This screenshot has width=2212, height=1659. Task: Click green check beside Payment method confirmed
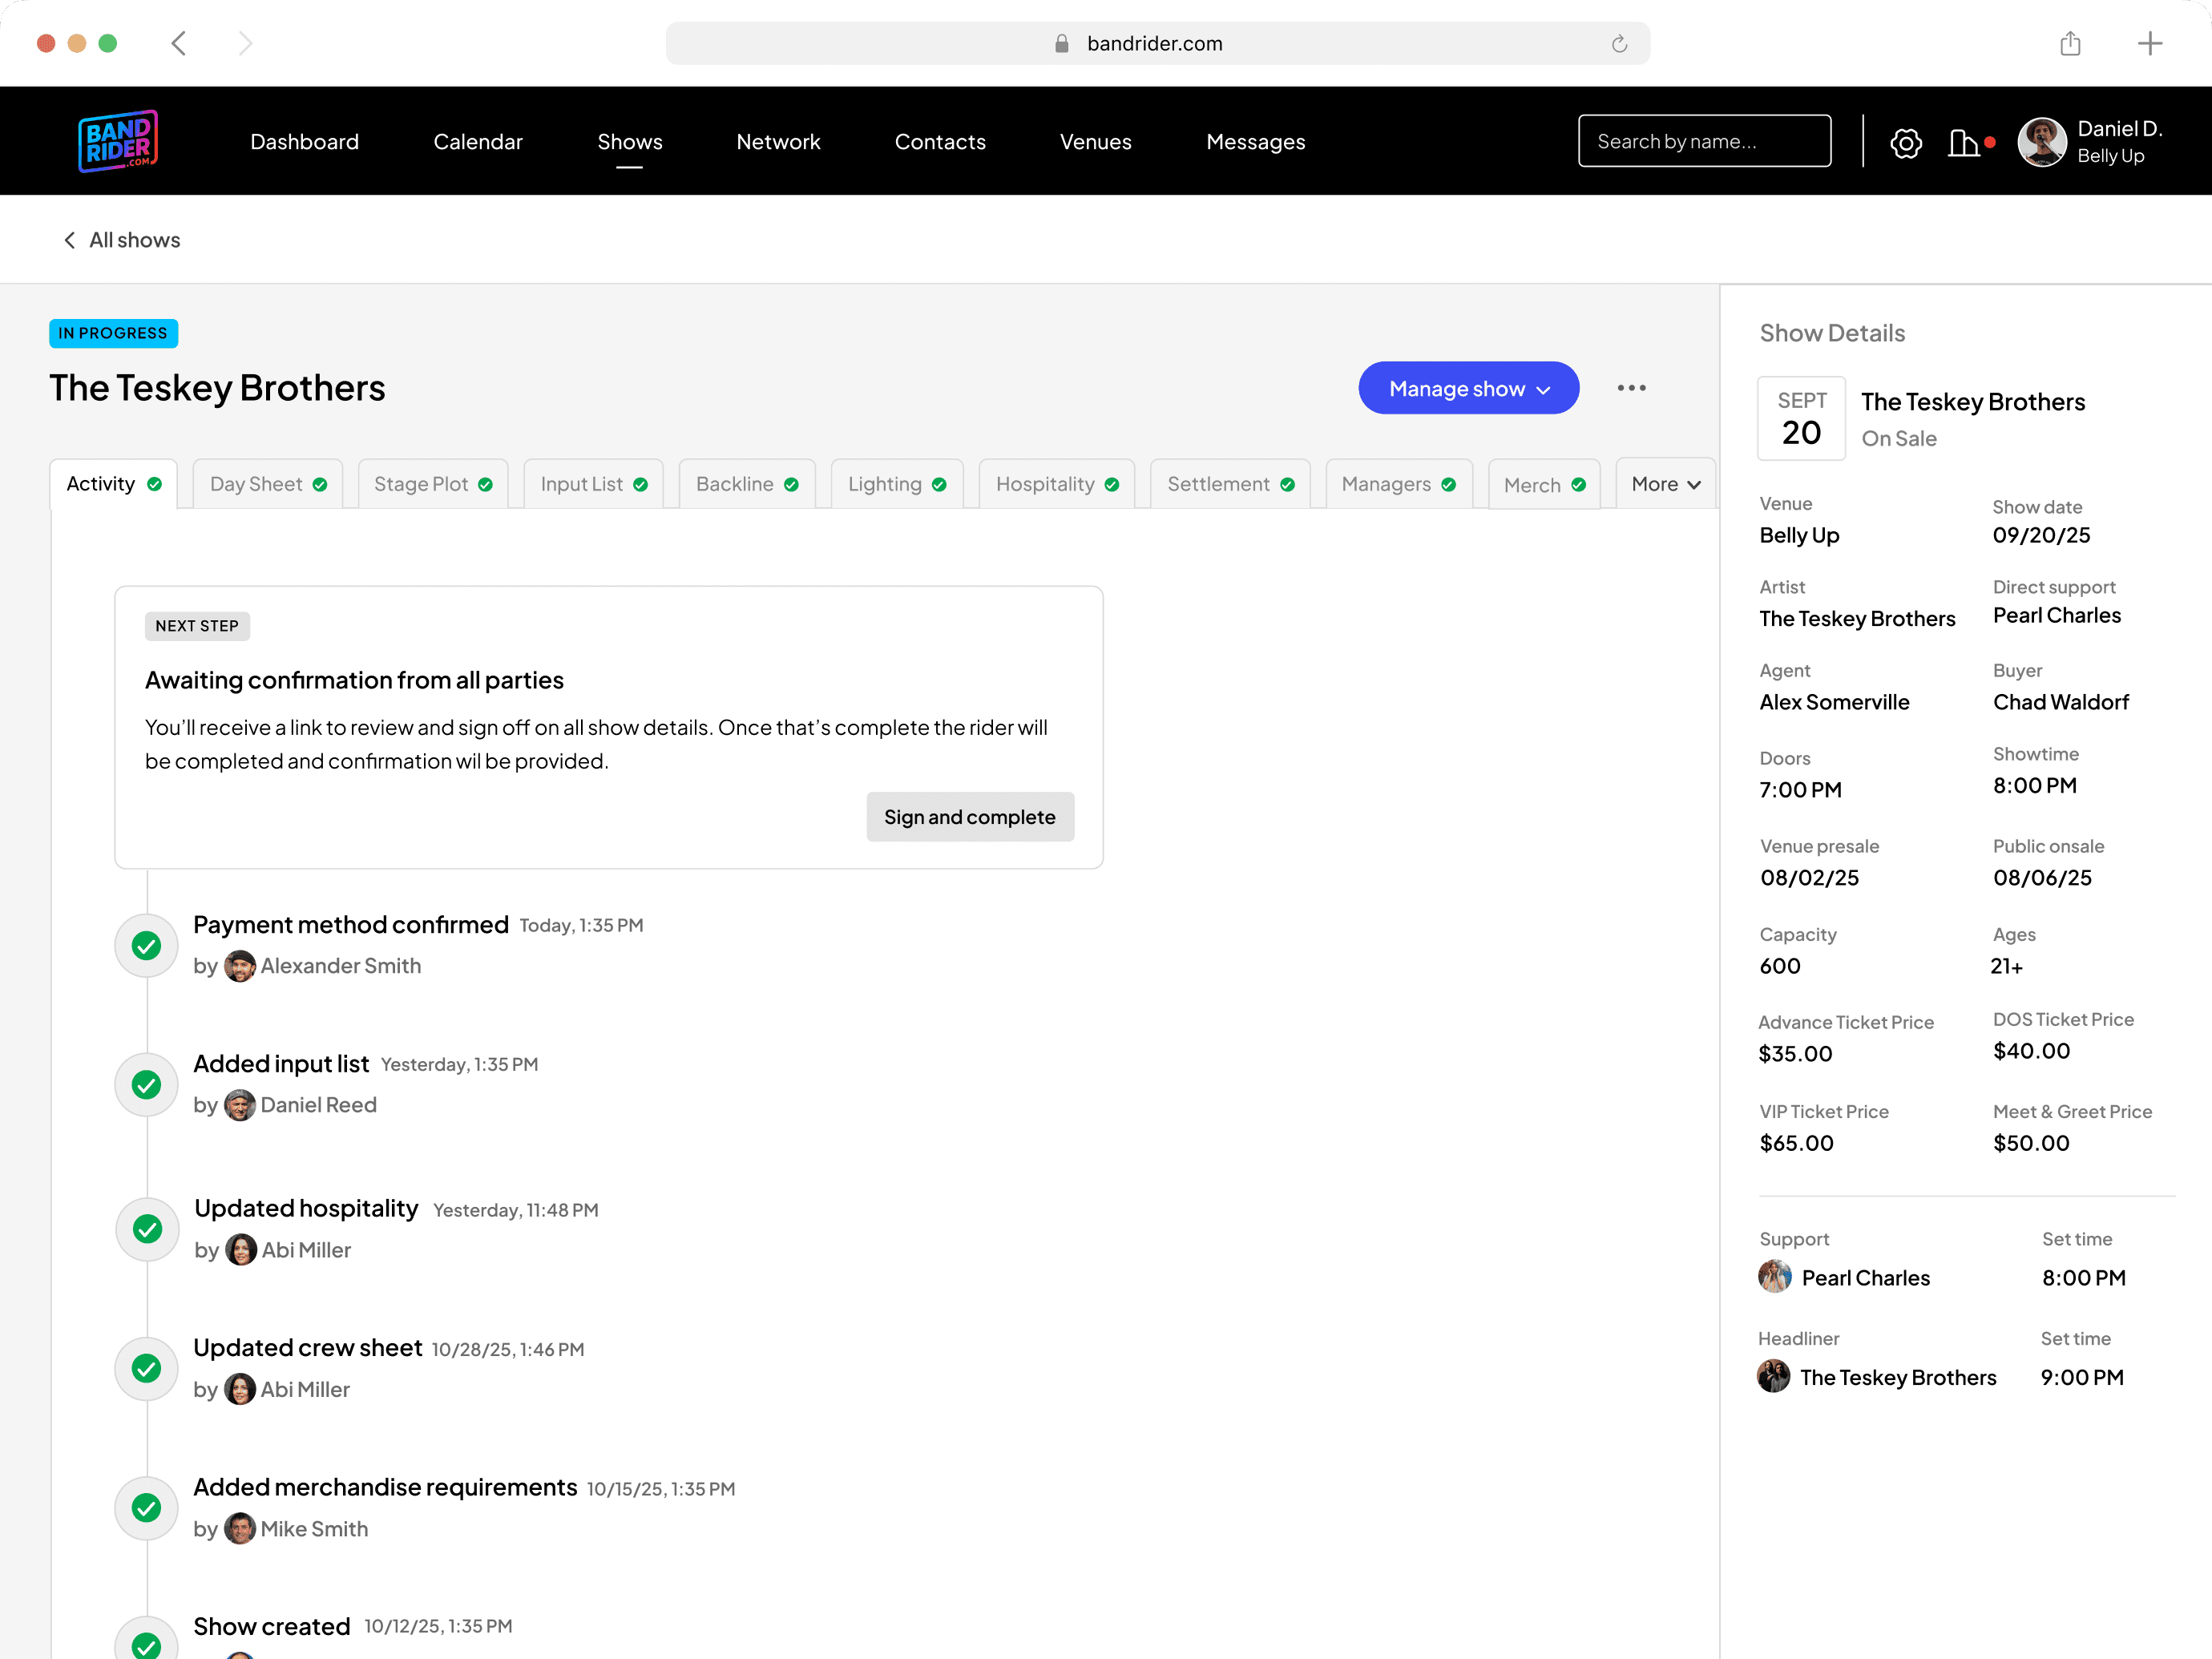pyautogui.click(x=147, y=946)
